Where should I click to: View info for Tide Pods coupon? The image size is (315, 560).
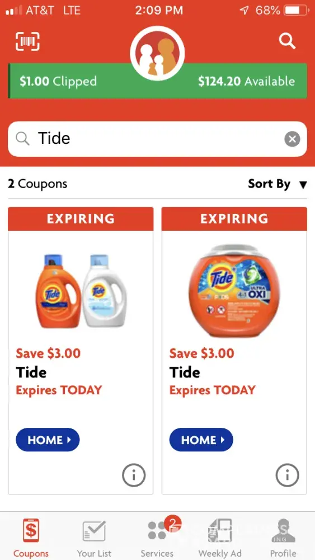(287, 475)
